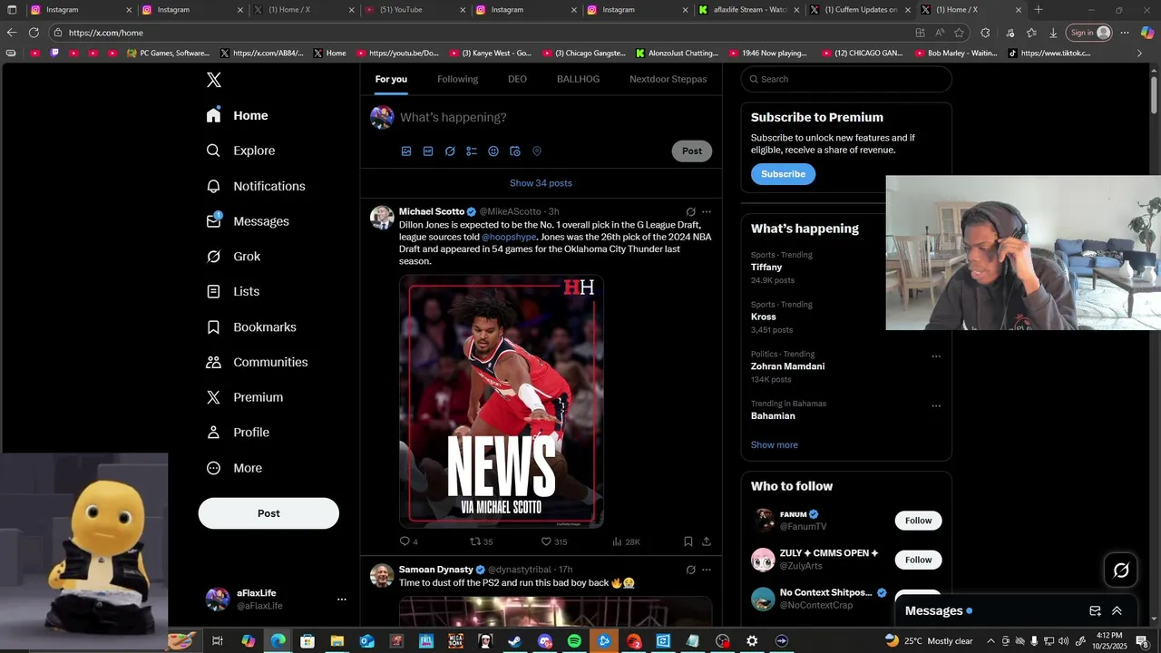The width and height of the screenshot is (1161, 653).
Task: Share Michael Scotto's post
Action: [x=707, y=541]
